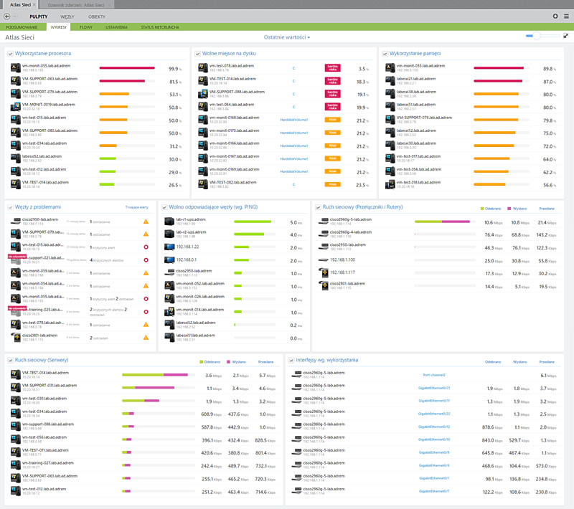This screenshot has height=509, width=574.
Task: Sort by Przesłane column in Interfejsy panel
Action: coord(547,362)
